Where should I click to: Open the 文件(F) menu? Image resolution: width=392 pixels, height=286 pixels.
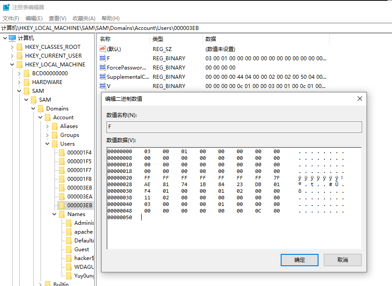pyautogui.click(x=11, y=18)
